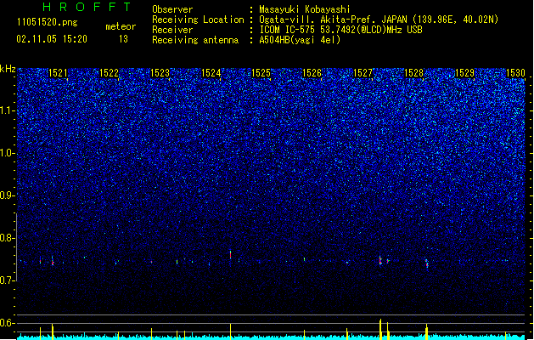
Task: Click the strong meteor echo after 1527
Action: (380, 260)
